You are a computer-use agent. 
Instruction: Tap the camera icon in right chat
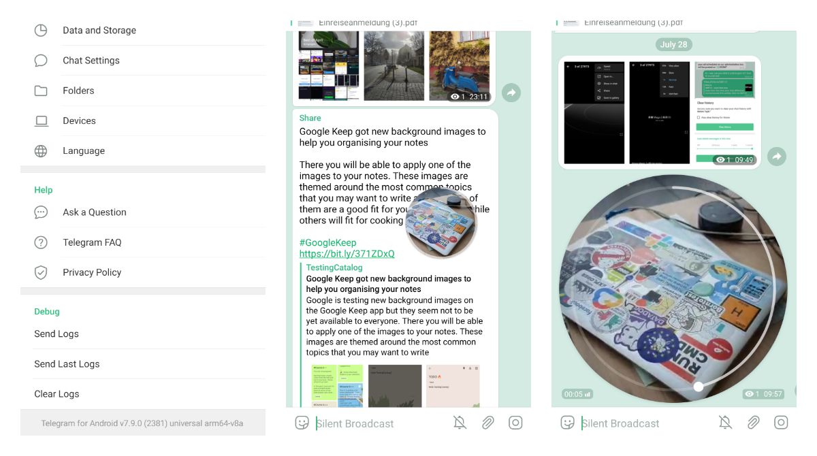(x=781, y=423)
